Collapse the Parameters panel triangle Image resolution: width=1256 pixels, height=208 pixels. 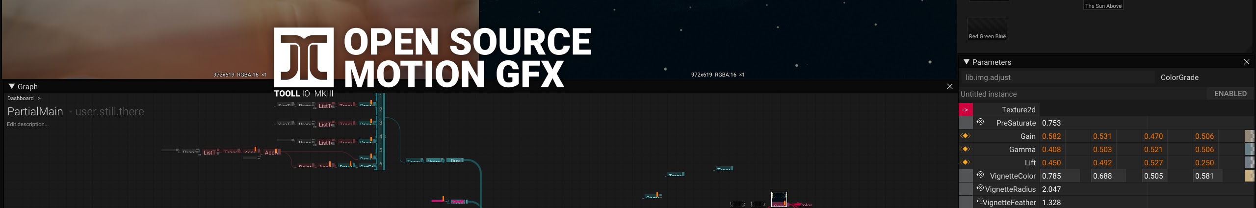(966, 62)
